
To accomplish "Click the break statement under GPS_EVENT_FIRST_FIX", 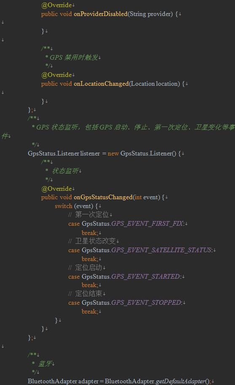I will click(x=90, y=233).
